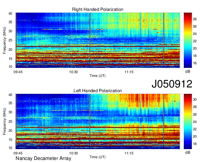
Task: Click the Left Handed plot's color scale bar
Action: (188, 121)
